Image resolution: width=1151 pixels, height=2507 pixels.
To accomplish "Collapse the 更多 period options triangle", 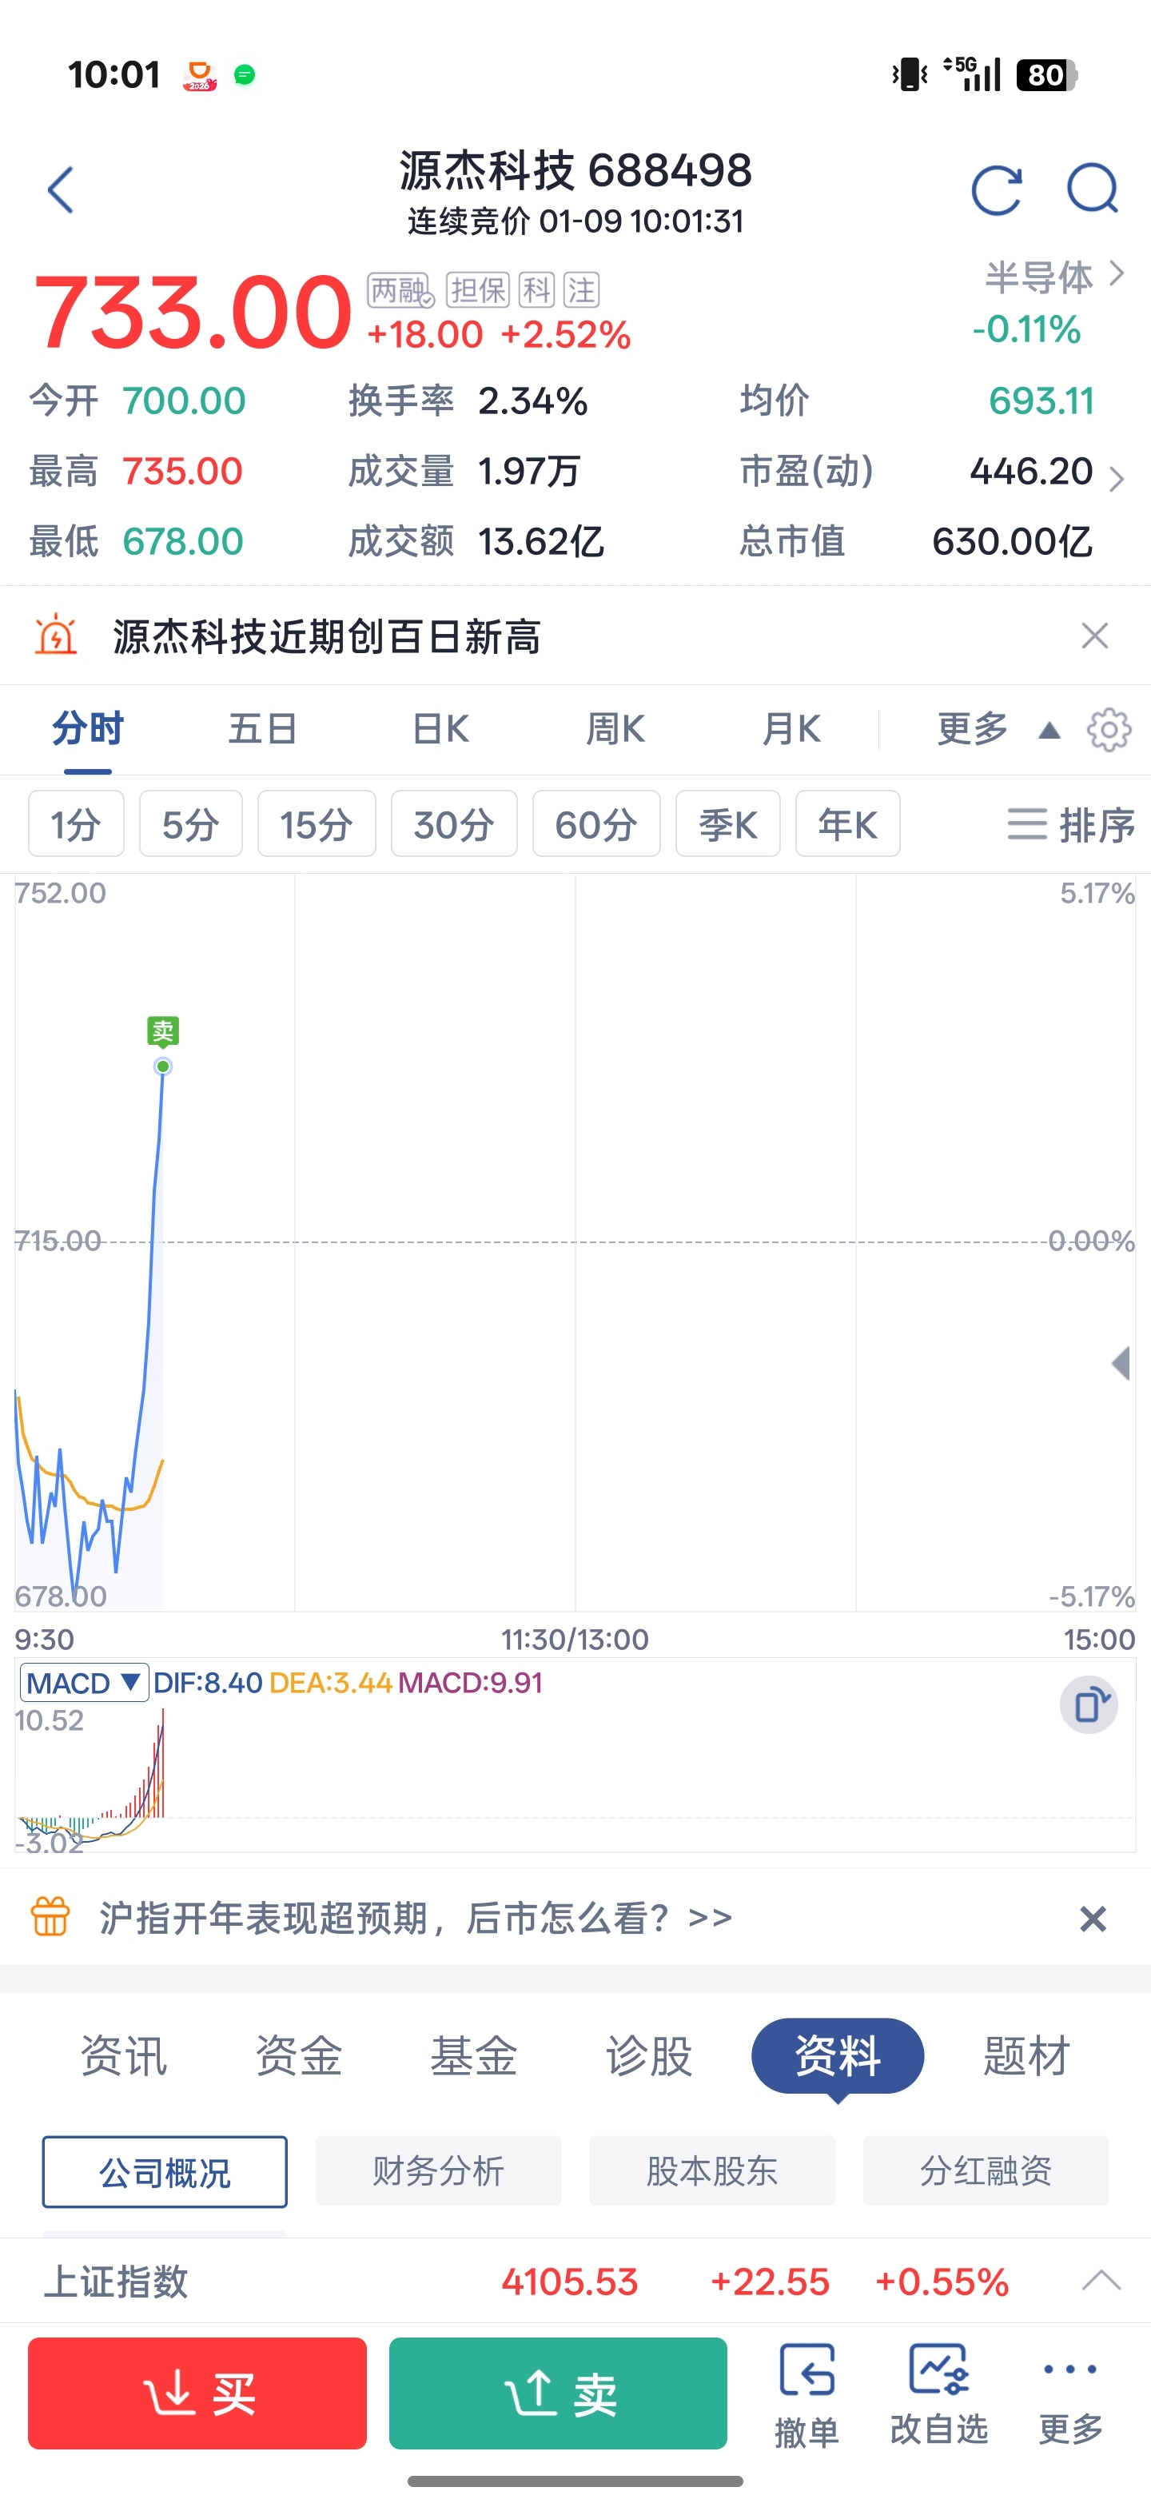I will click(x=1049, y=731).
